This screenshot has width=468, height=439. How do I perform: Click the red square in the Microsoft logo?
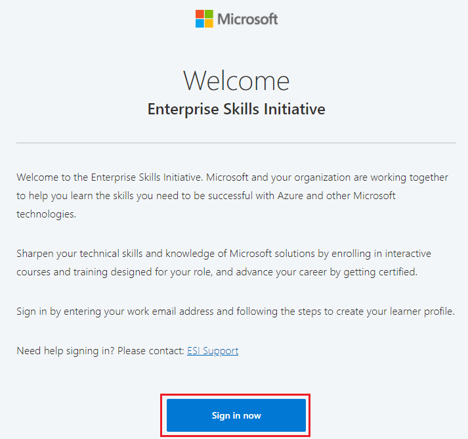(200, 14)
